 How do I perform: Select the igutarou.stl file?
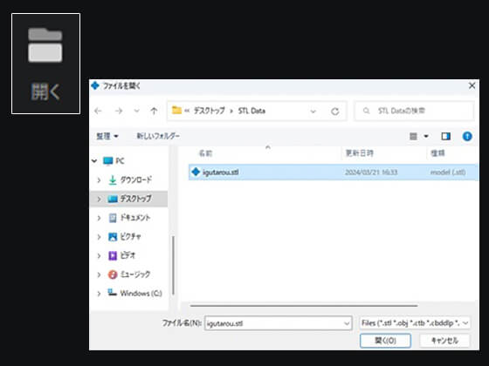point(334,173)
